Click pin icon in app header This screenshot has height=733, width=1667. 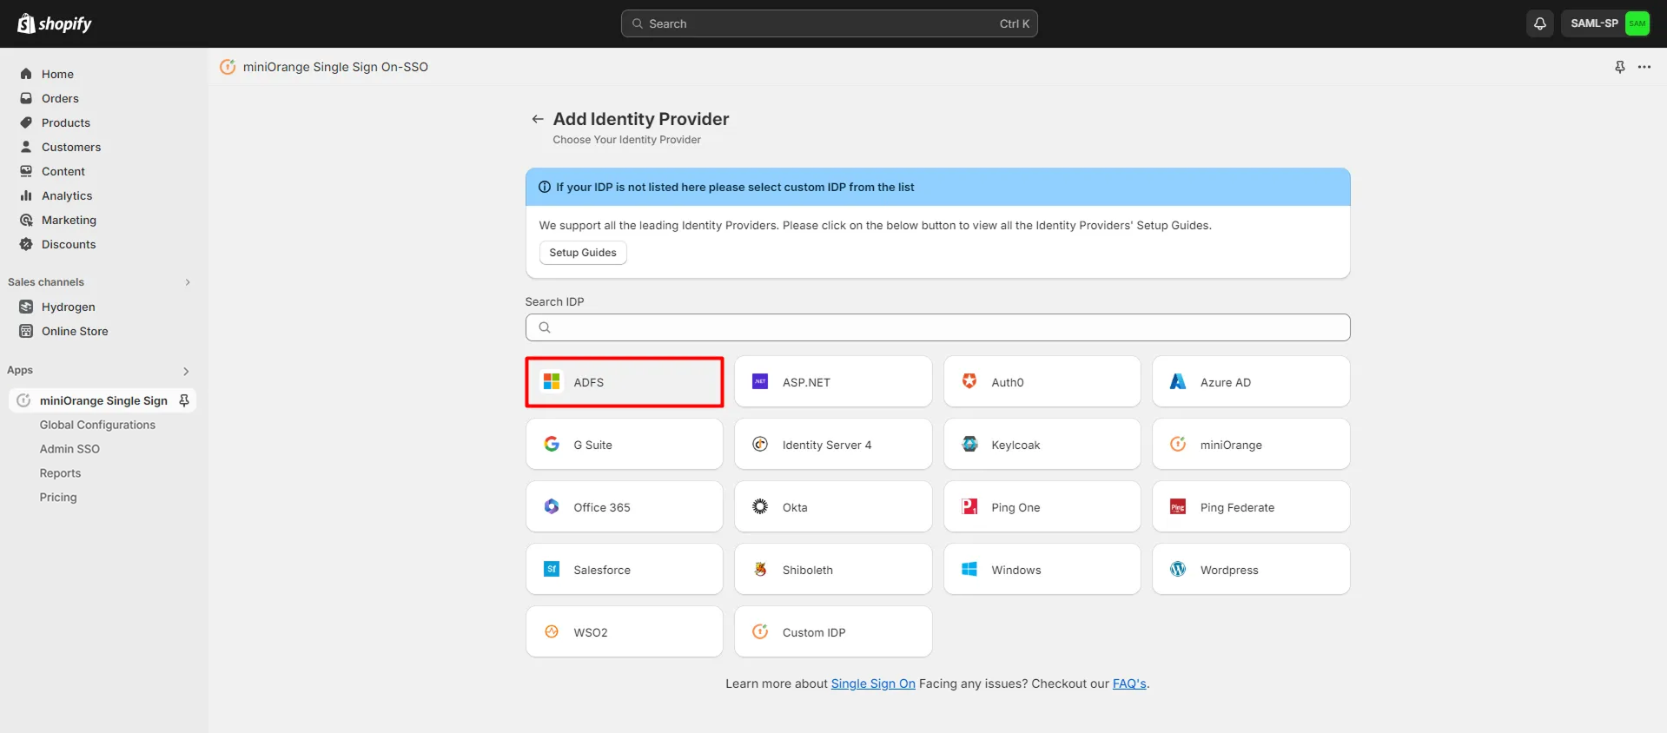(x=1620, y=67)
